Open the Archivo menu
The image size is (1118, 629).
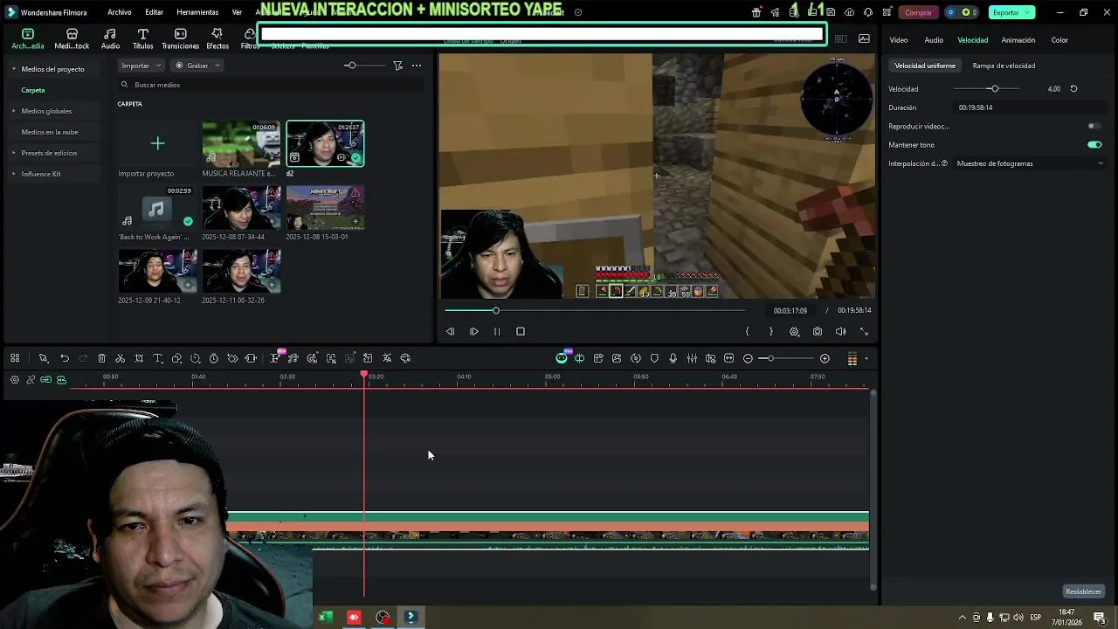click(120, 12)
